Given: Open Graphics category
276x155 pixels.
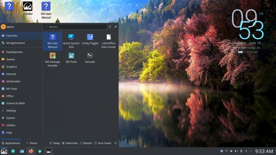Looking at the screenshot, I should (x=21, y=66).
